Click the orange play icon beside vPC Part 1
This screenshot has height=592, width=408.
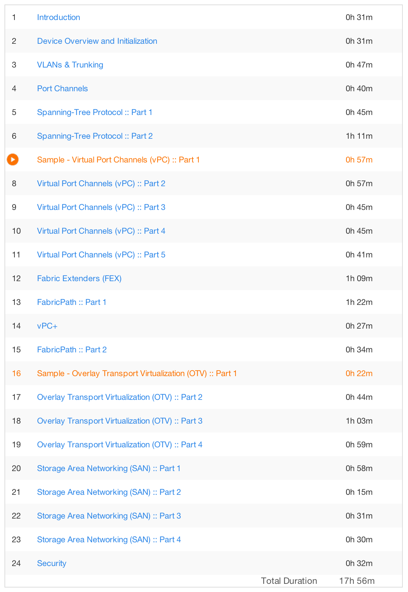point(13,159)
